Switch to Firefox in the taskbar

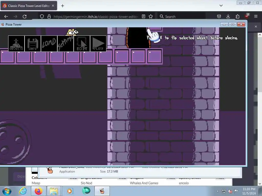point(39,191)
